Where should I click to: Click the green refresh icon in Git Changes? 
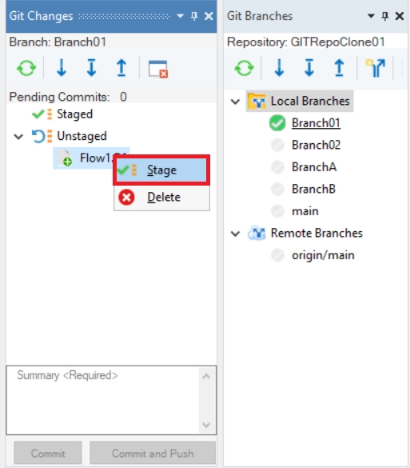tap(26, 68)
